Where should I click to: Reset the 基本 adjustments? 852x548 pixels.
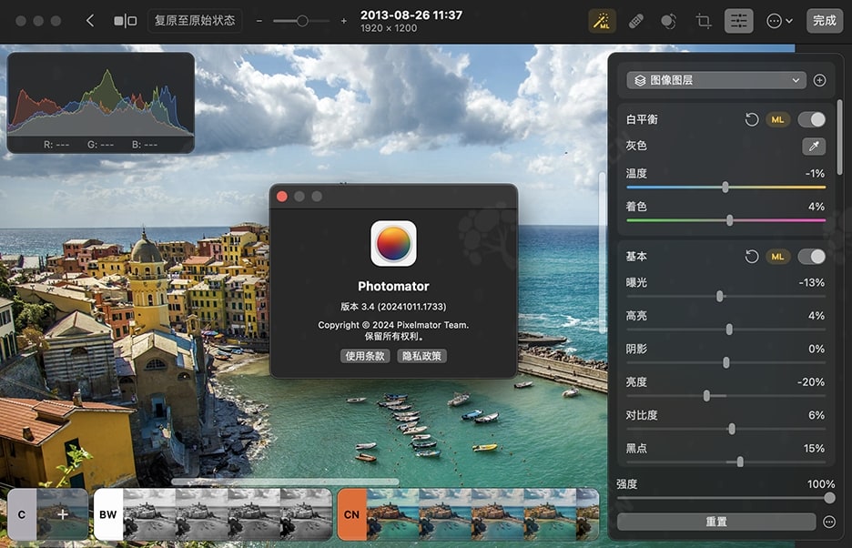point(752,257)
